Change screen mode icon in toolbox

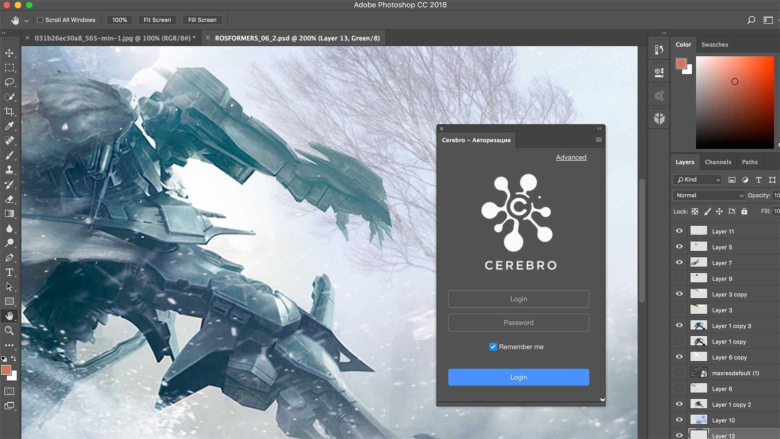coord(9,406)
